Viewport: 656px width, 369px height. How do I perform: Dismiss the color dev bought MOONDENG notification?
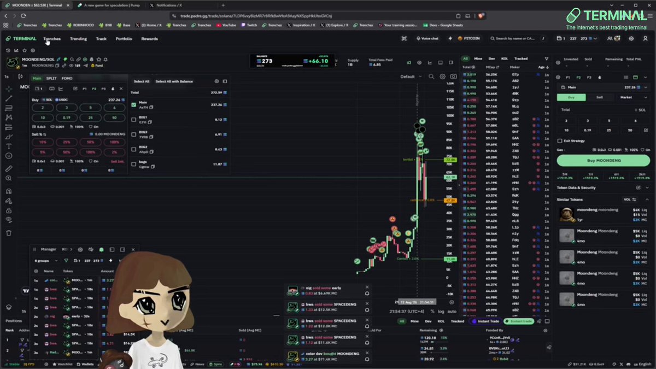click(367, 354)
